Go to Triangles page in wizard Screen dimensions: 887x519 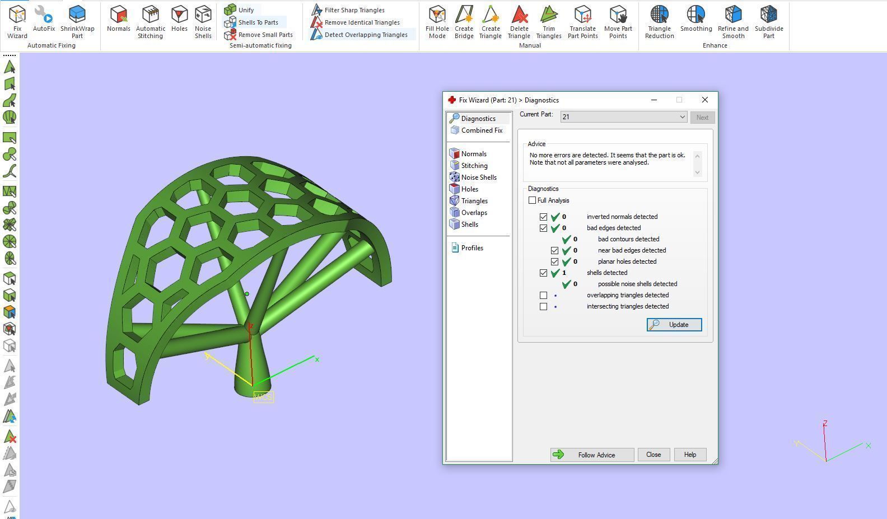point(474,201)
